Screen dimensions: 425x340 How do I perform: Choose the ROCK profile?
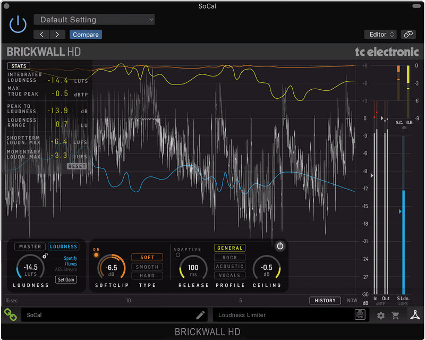click(230, 257)
